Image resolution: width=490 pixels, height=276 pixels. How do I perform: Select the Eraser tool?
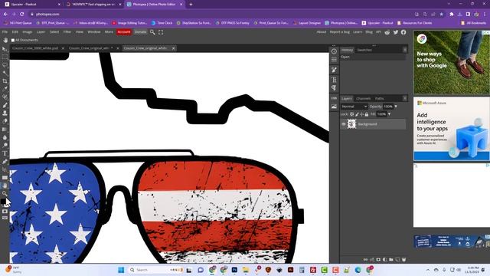pos(5,121)
